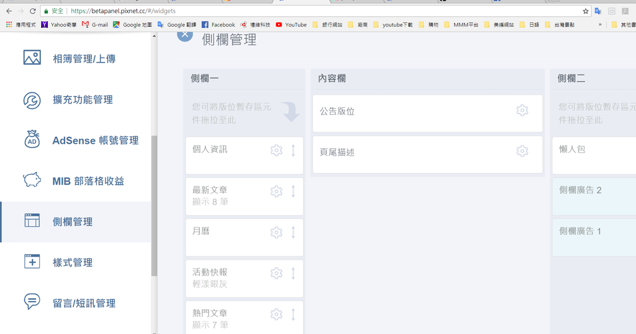Viewport: 636px width, 334px height.
Task: Select the 側欄廣告 1 widget card
Action: 594,237
